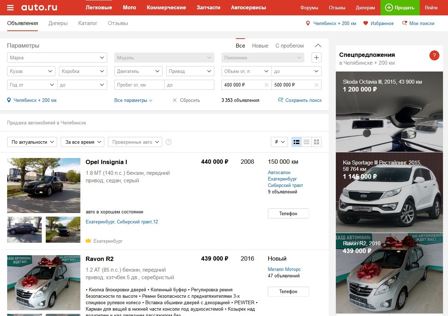Open the Привод dropdown
The height and width of the screenshot is (316, 448).
tap(190, 71)
